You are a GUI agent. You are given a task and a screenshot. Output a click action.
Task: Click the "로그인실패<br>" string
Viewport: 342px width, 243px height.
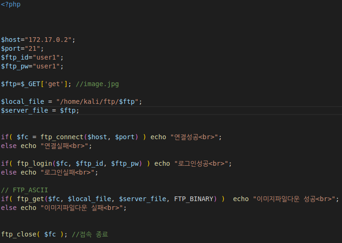tap(67, 173)
